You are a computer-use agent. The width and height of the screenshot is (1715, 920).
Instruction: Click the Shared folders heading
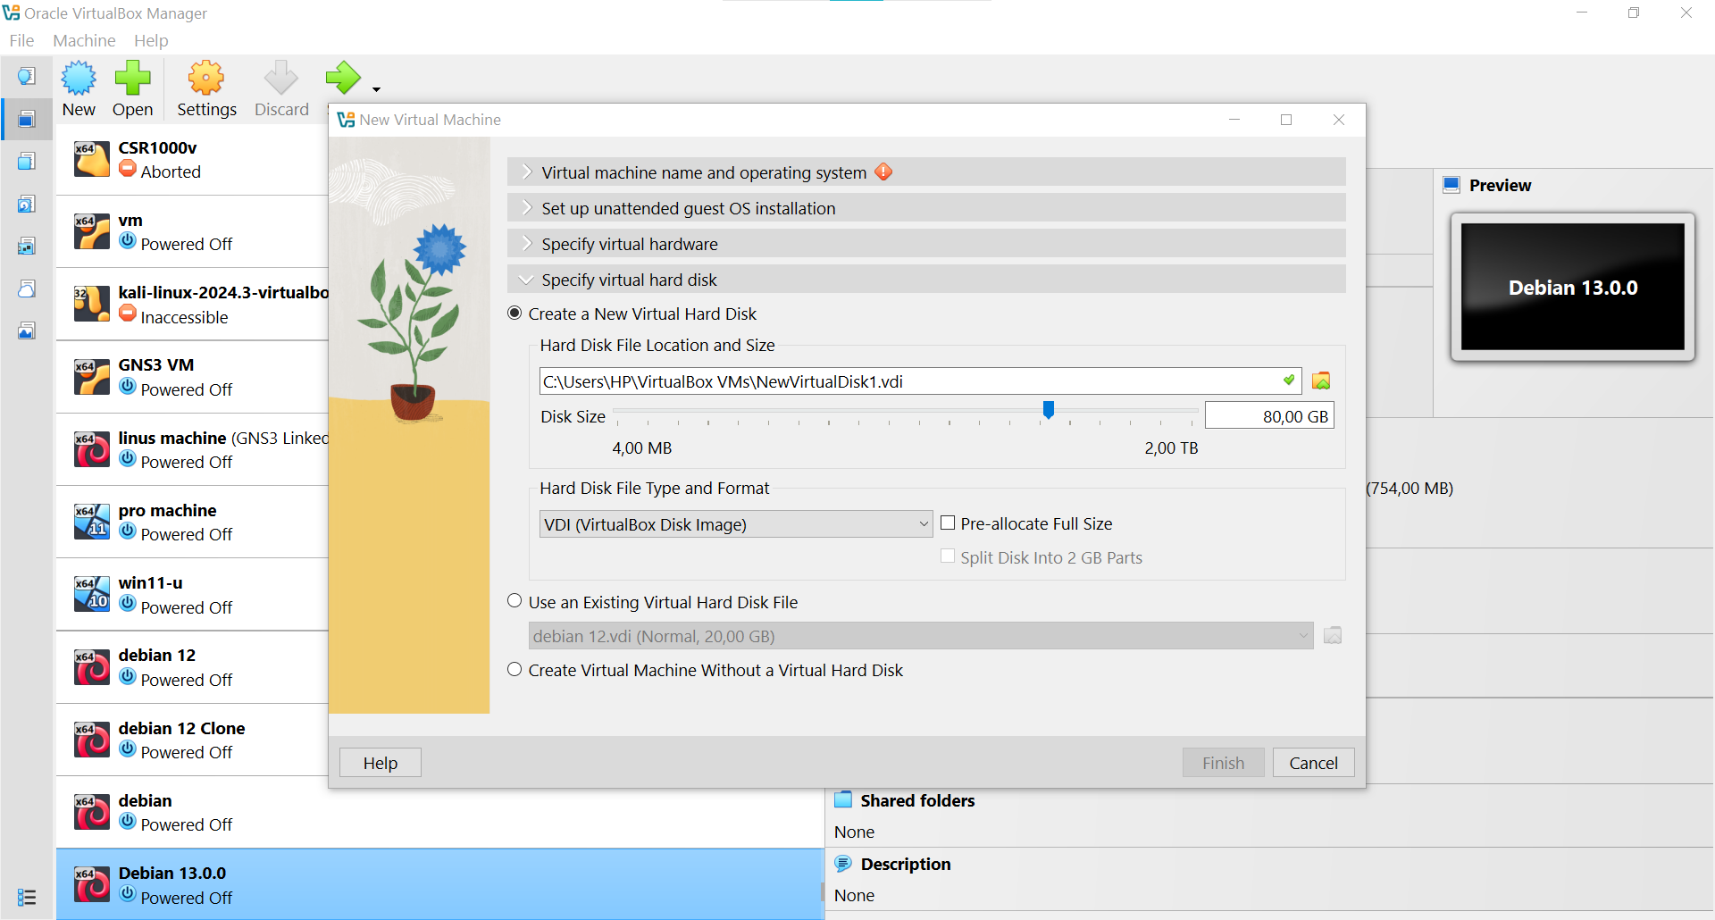point(917,800)
